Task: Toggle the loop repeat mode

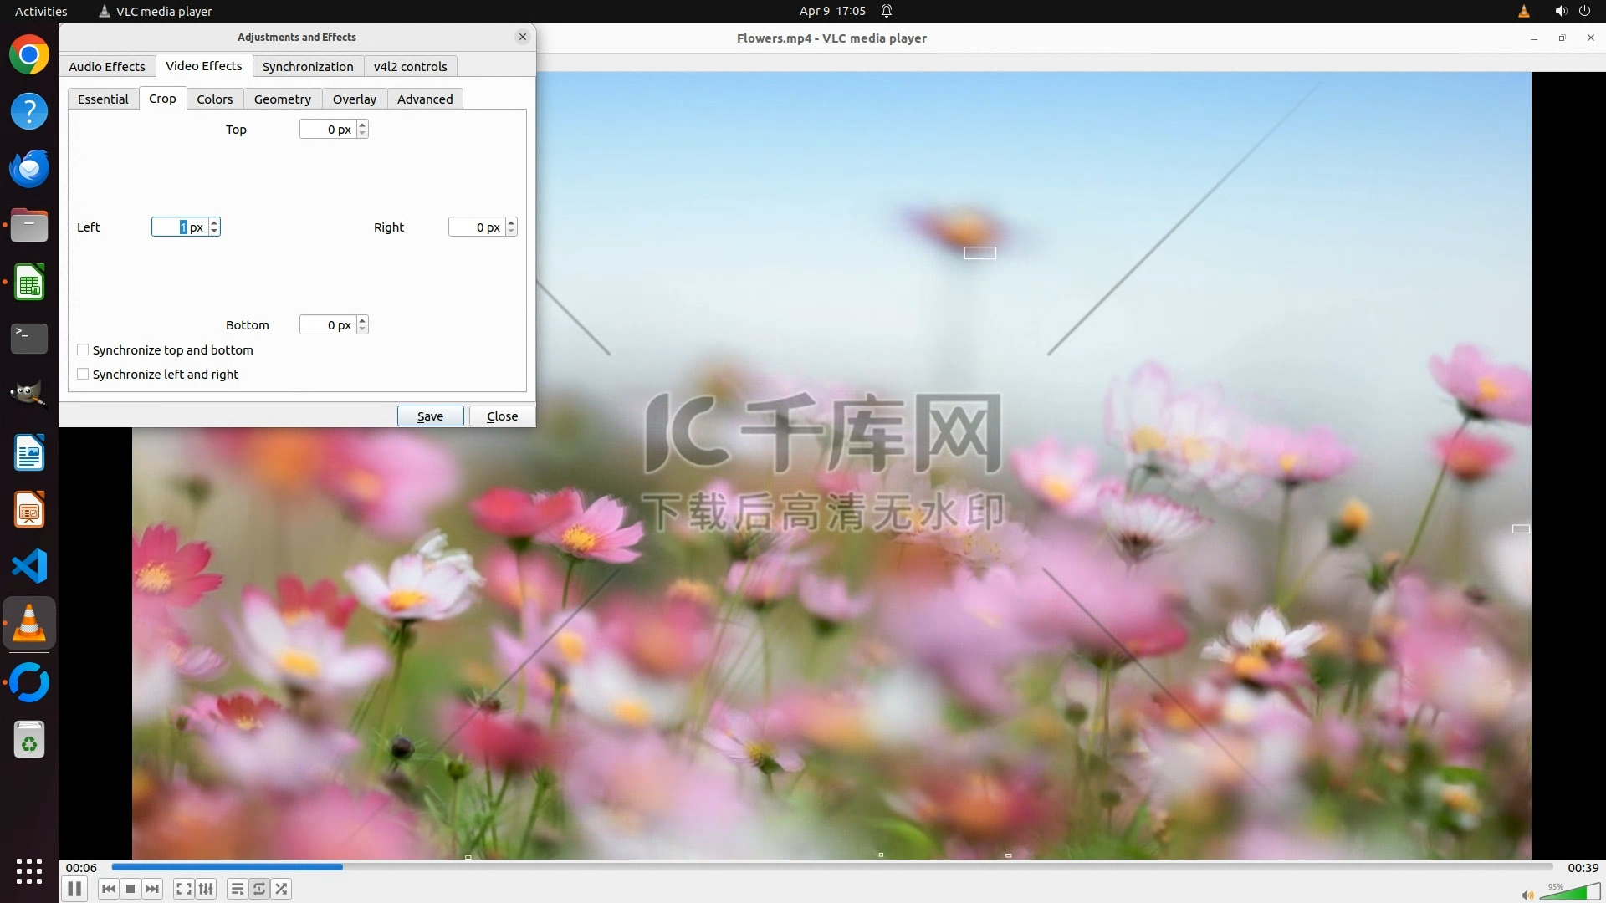Action: click(259, 889)
